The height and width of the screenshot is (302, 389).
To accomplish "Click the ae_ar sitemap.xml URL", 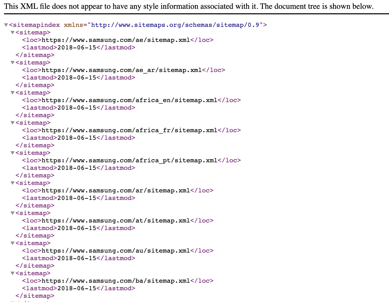I will [x=122, y=70].
